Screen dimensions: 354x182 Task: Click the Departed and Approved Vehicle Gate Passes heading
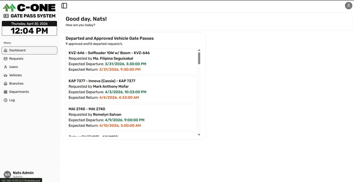click(x=109, y=38)
